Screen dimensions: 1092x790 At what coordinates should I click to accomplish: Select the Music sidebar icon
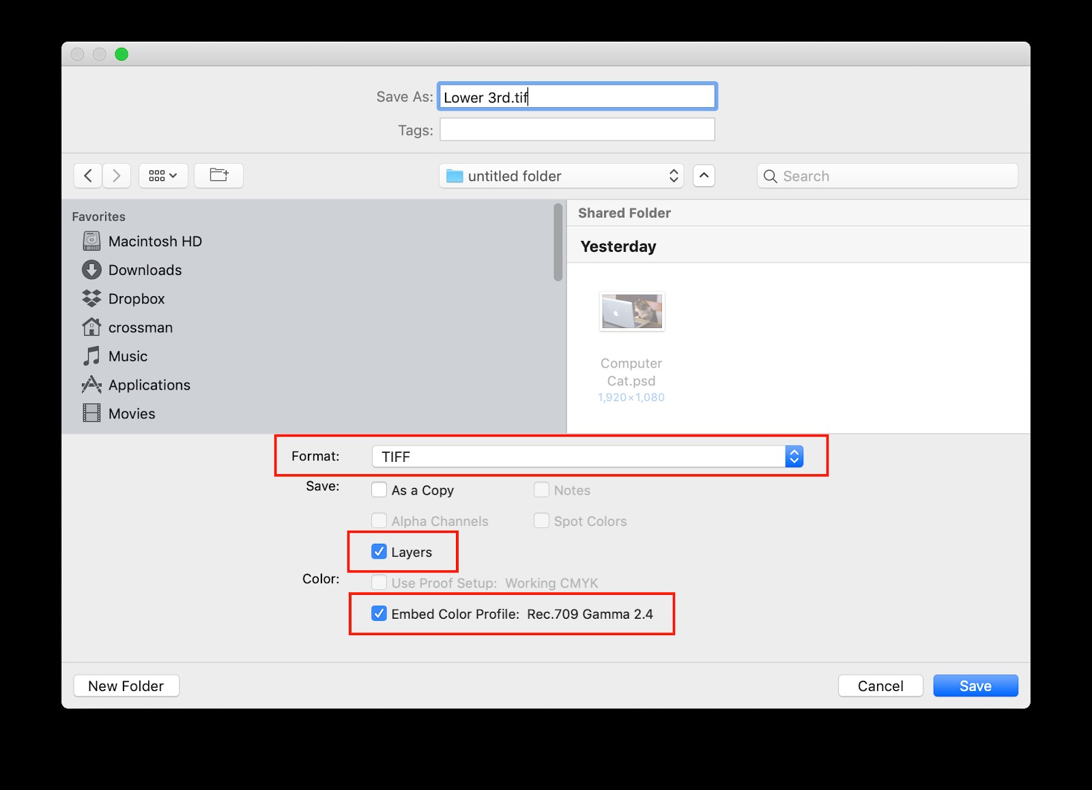[x=91, y=355]
